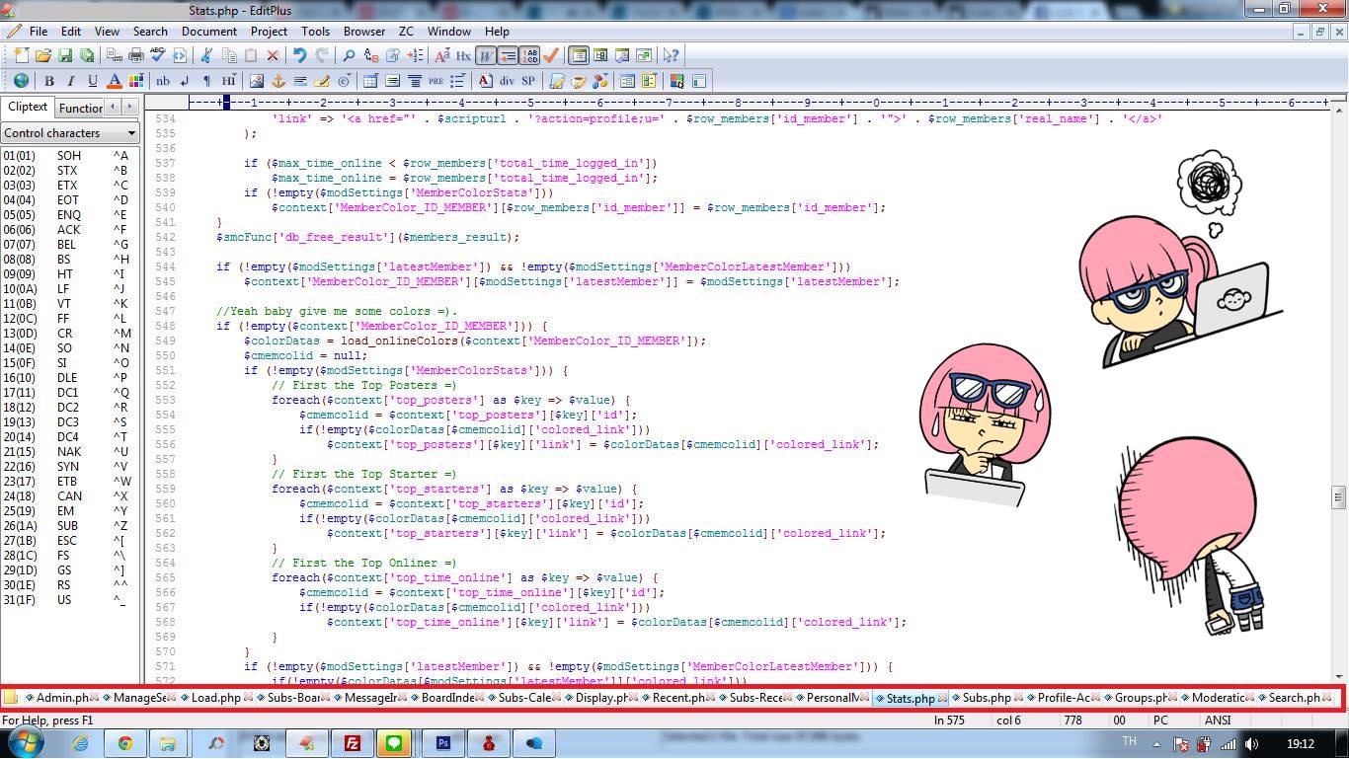Save the file with the floppy disk icon
The width and height of the screenshot is (1349, 759).
(65, 55)
